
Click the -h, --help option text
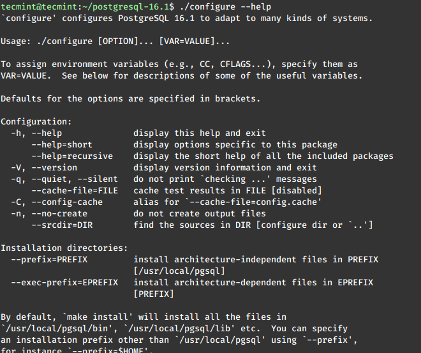point(36,133)
